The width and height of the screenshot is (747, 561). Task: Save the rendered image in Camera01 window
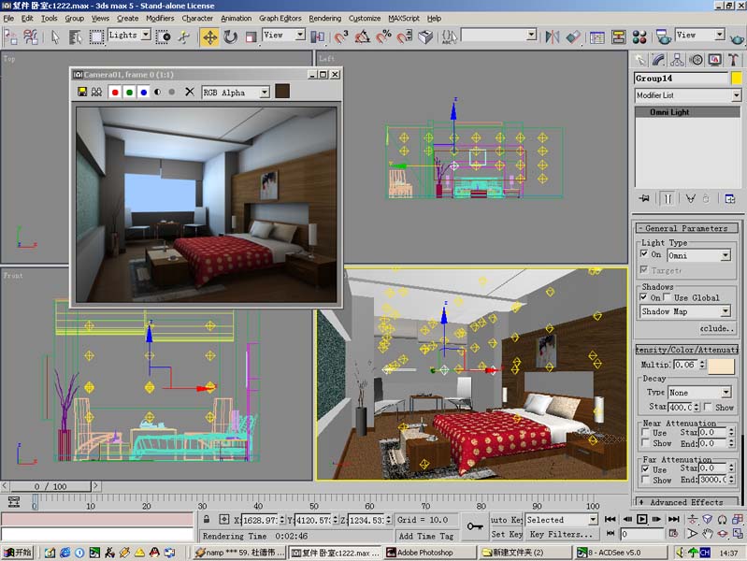pyautogui.click(x=82, y=92)
